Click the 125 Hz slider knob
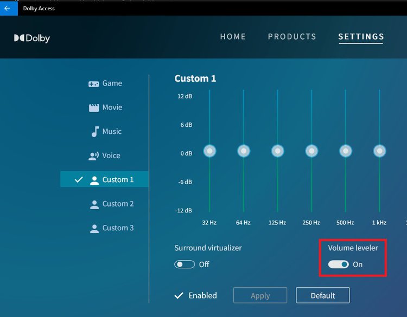Image resolution: width=407 pixels, height=317 pixels. (278, 151)
